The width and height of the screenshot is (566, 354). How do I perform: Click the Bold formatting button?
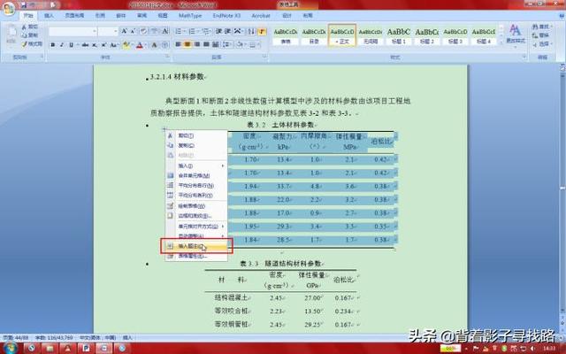click(x=53, y=45)
